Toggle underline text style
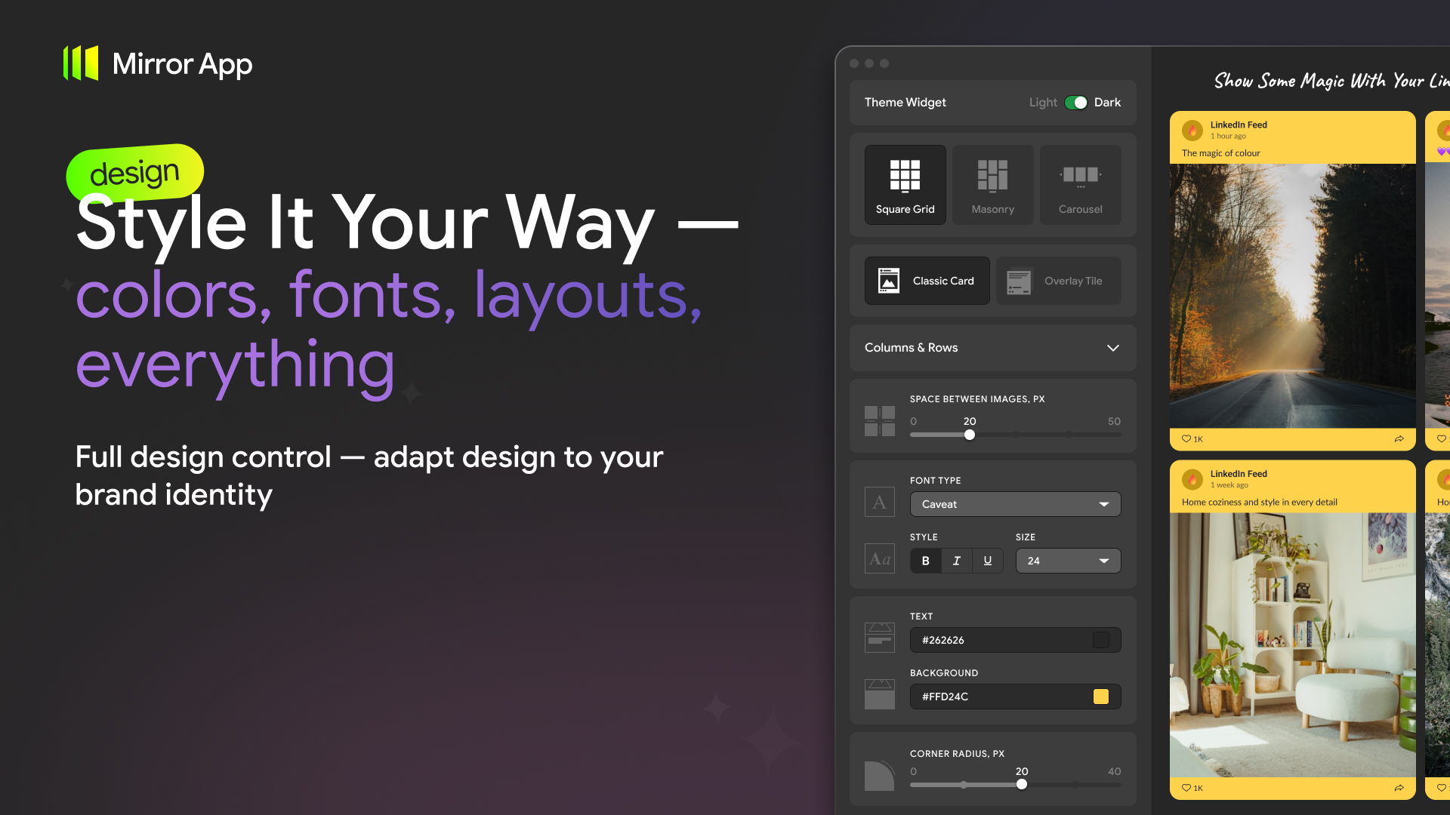This screenshot has height=815, width=1450. click(x=987, y=561)
